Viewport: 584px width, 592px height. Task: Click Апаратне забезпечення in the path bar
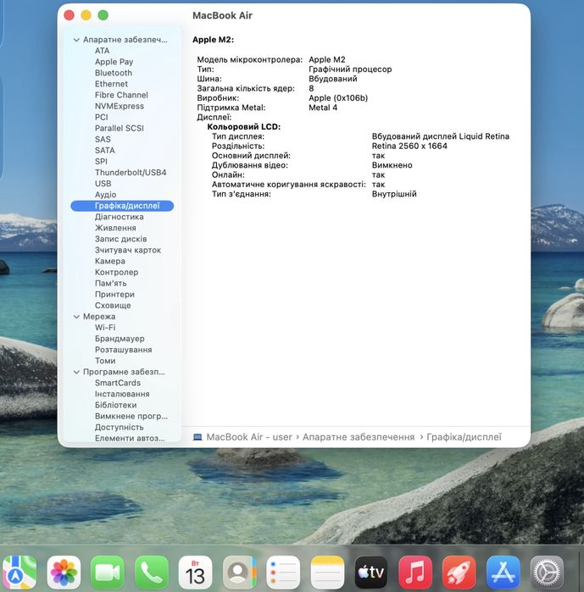tap(359, 437)
